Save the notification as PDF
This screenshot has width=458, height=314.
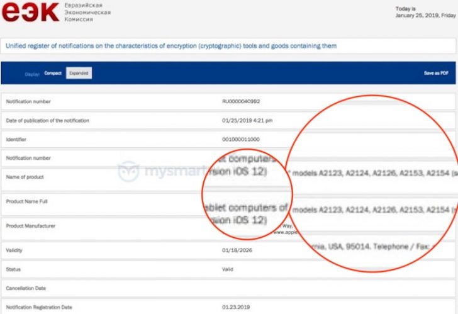click(x=435, y=74)
